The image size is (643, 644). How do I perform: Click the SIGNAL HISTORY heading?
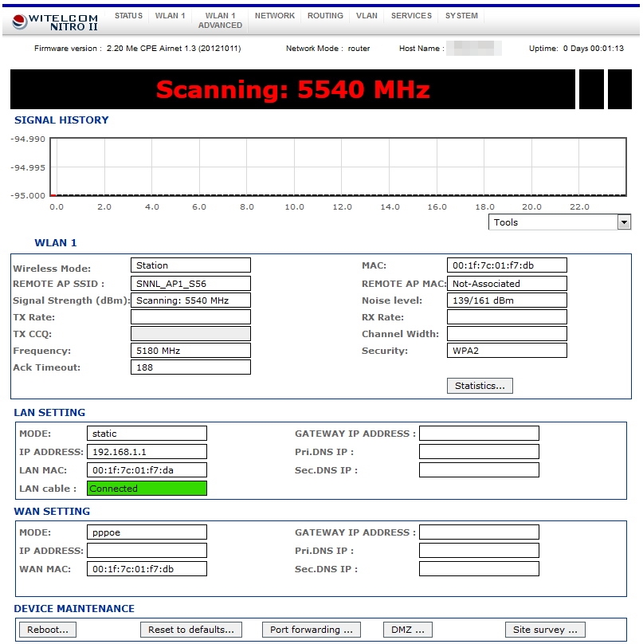point(61,120)
